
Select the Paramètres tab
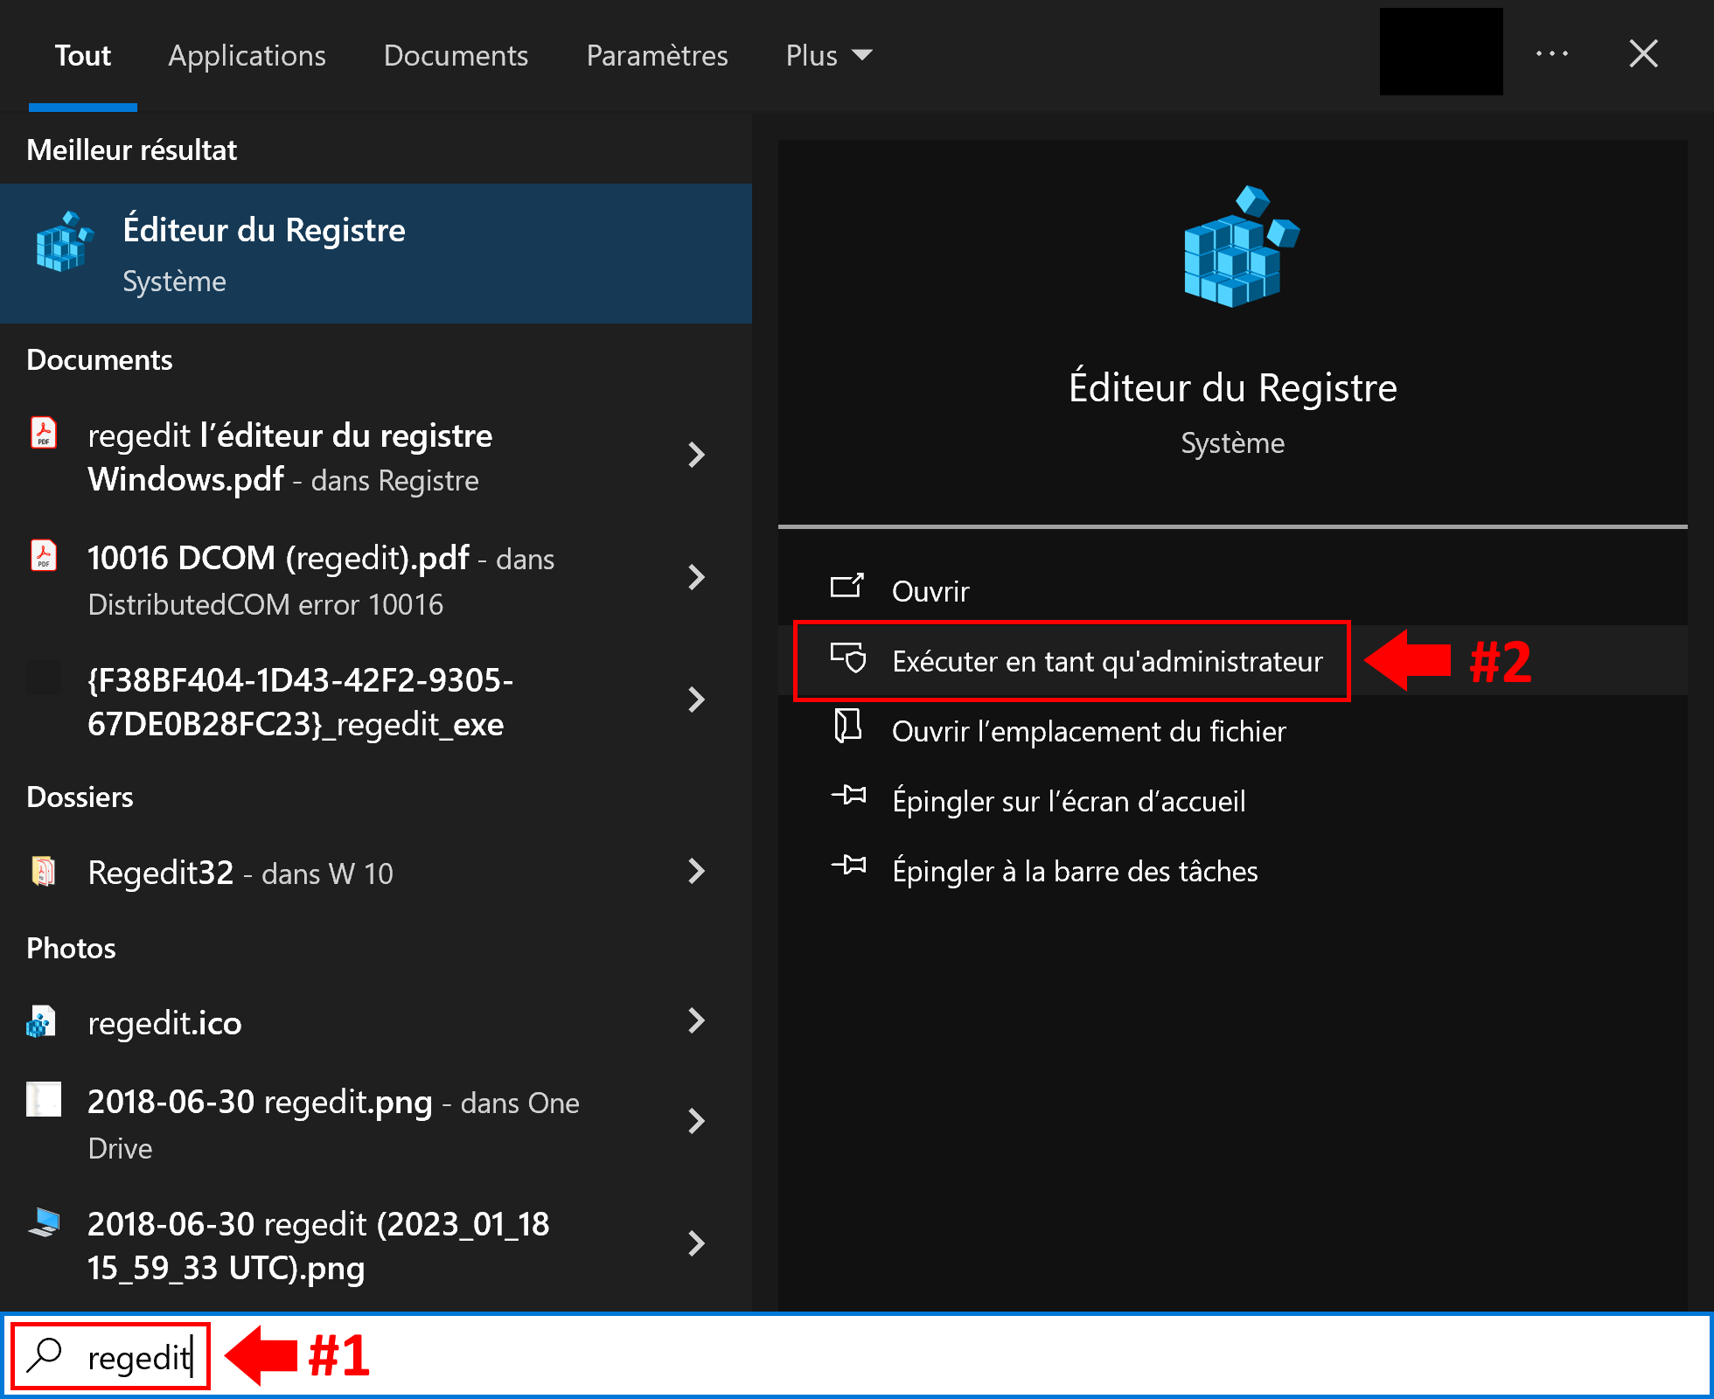click(x=657, y=55)
